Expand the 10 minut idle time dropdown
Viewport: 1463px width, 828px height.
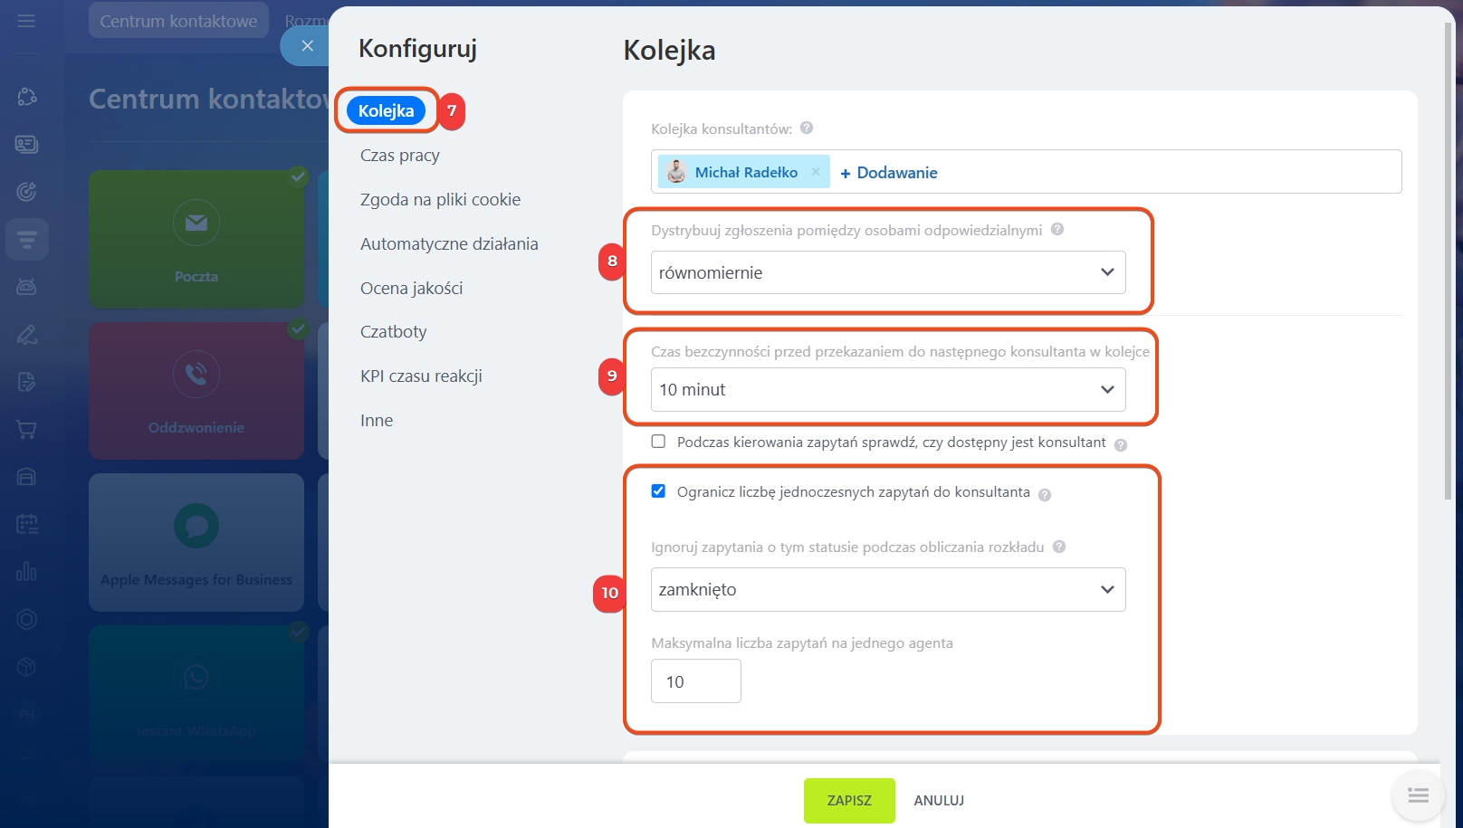pyautogui.click(x=888, y=389)
